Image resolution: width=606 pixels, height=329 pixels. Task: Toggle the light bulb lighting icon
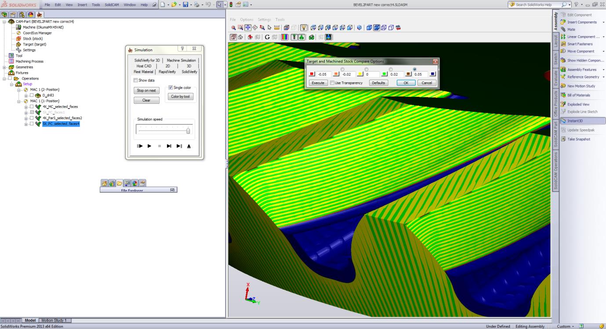[x=304, y=28]
